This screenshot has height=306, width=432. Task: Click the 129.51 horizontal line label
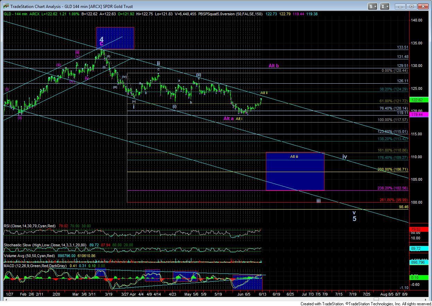pyautogui.click(x=403, y=66)
